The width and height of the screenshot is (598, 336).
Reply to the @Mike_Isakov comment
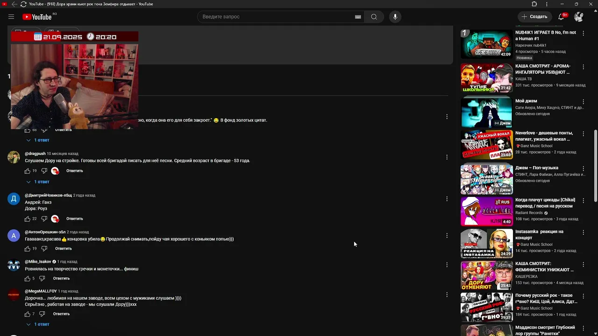point(61,279)
